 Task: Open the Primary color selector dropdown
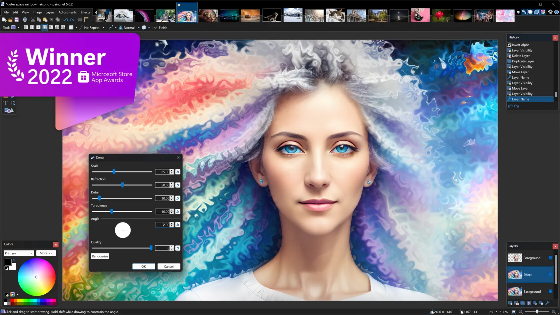[x=19, y=253]
